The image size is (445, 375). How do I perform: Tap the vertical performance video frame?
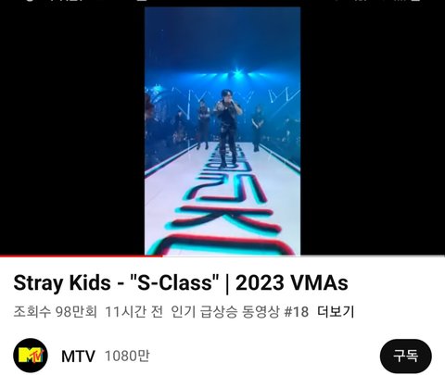pos(222,131)
